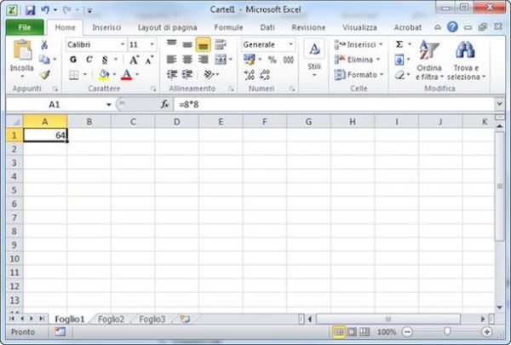Viewport: 511px width, 345px height.
Task: Click the Format Painter brush icon
Action: [44, 75]
